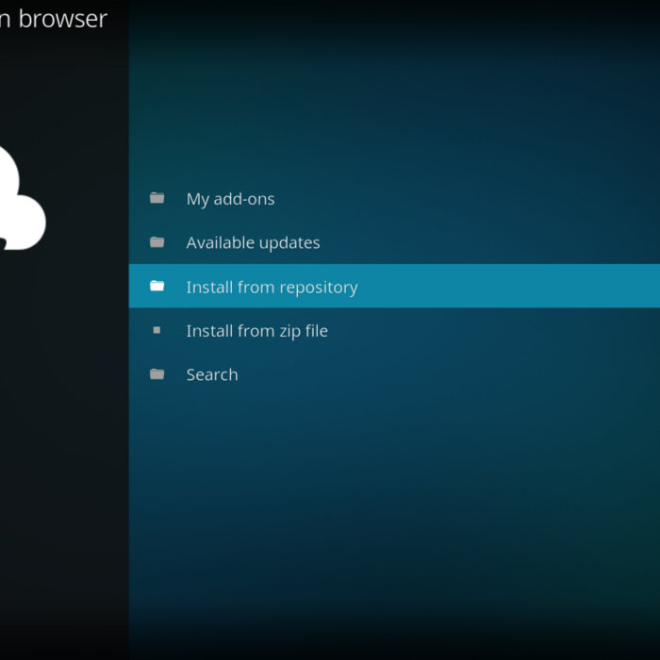Select the Install from repository text label
This screenshot has width=660, height=660.
pyautogui.click(x=272, y=287)
